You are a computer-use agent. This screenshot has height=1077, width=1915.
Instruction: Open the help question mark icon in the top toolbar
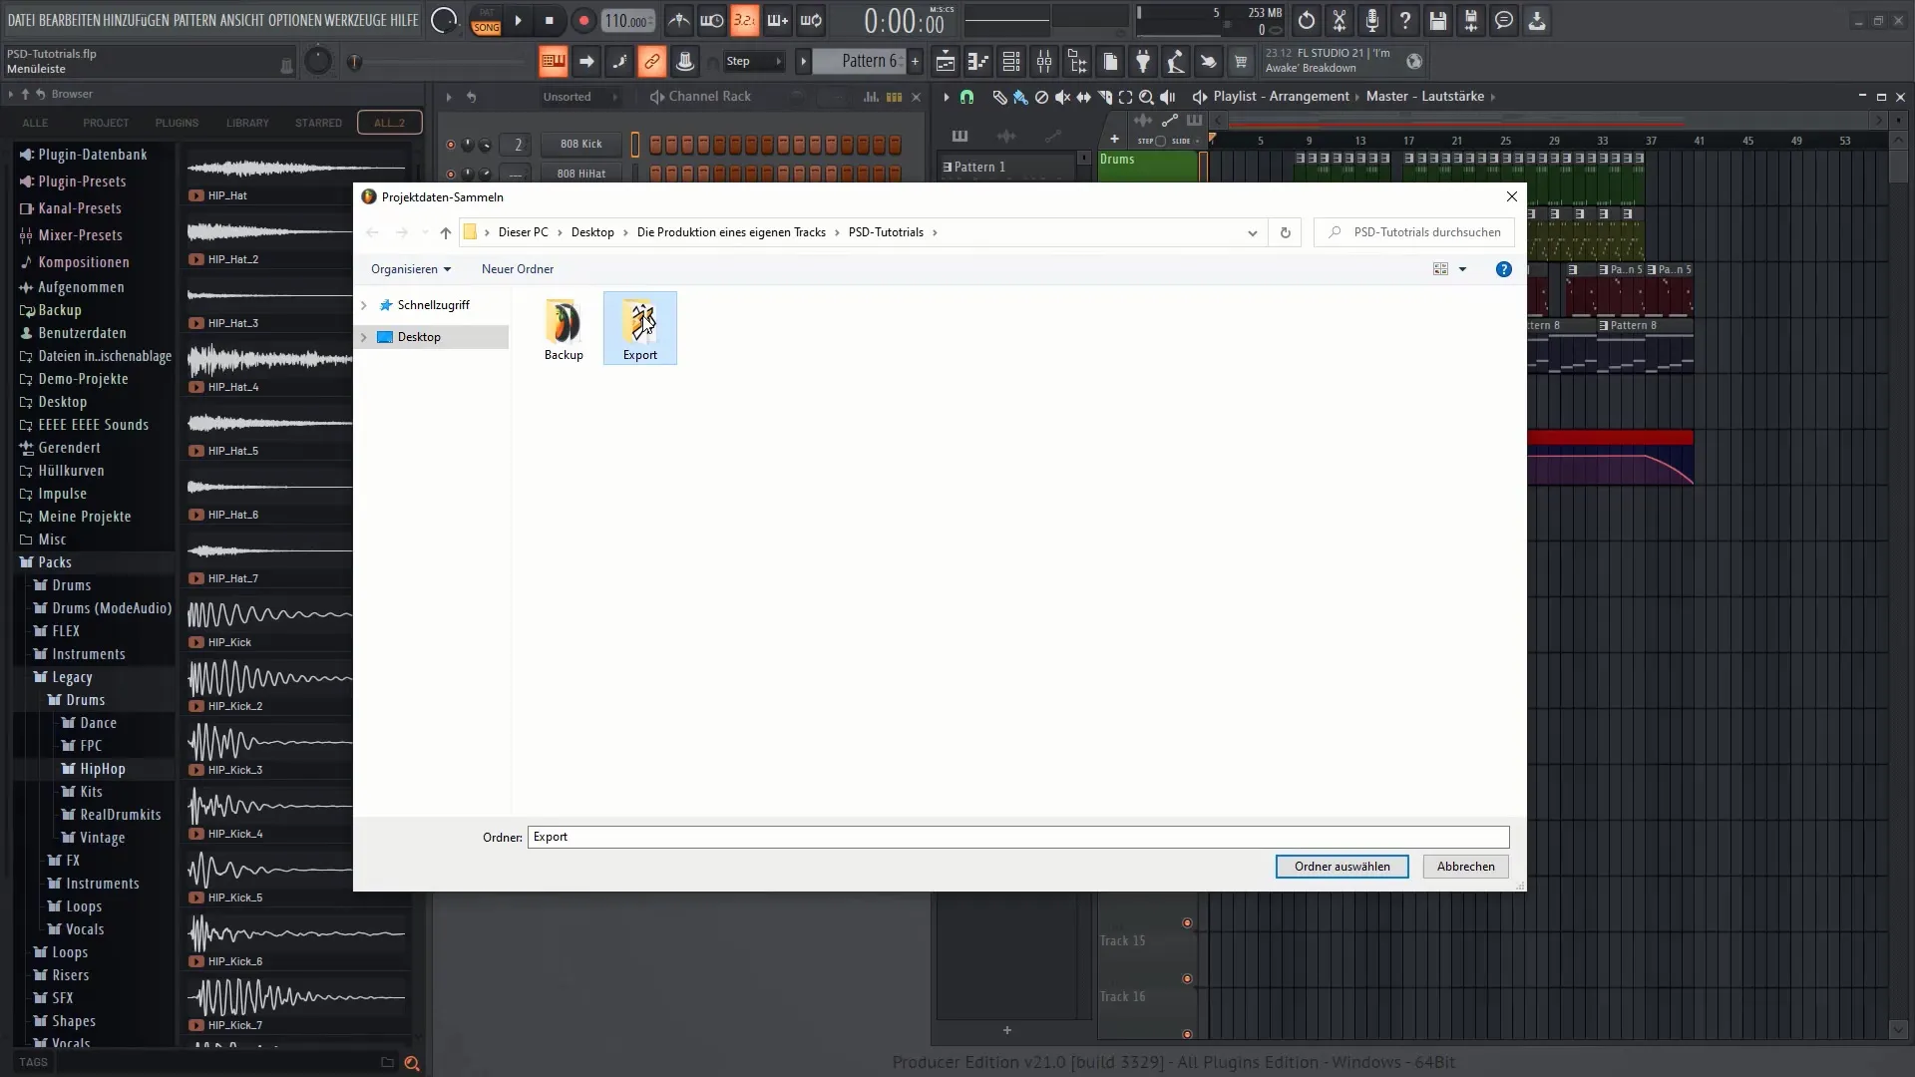click(x=1405, y=20)
